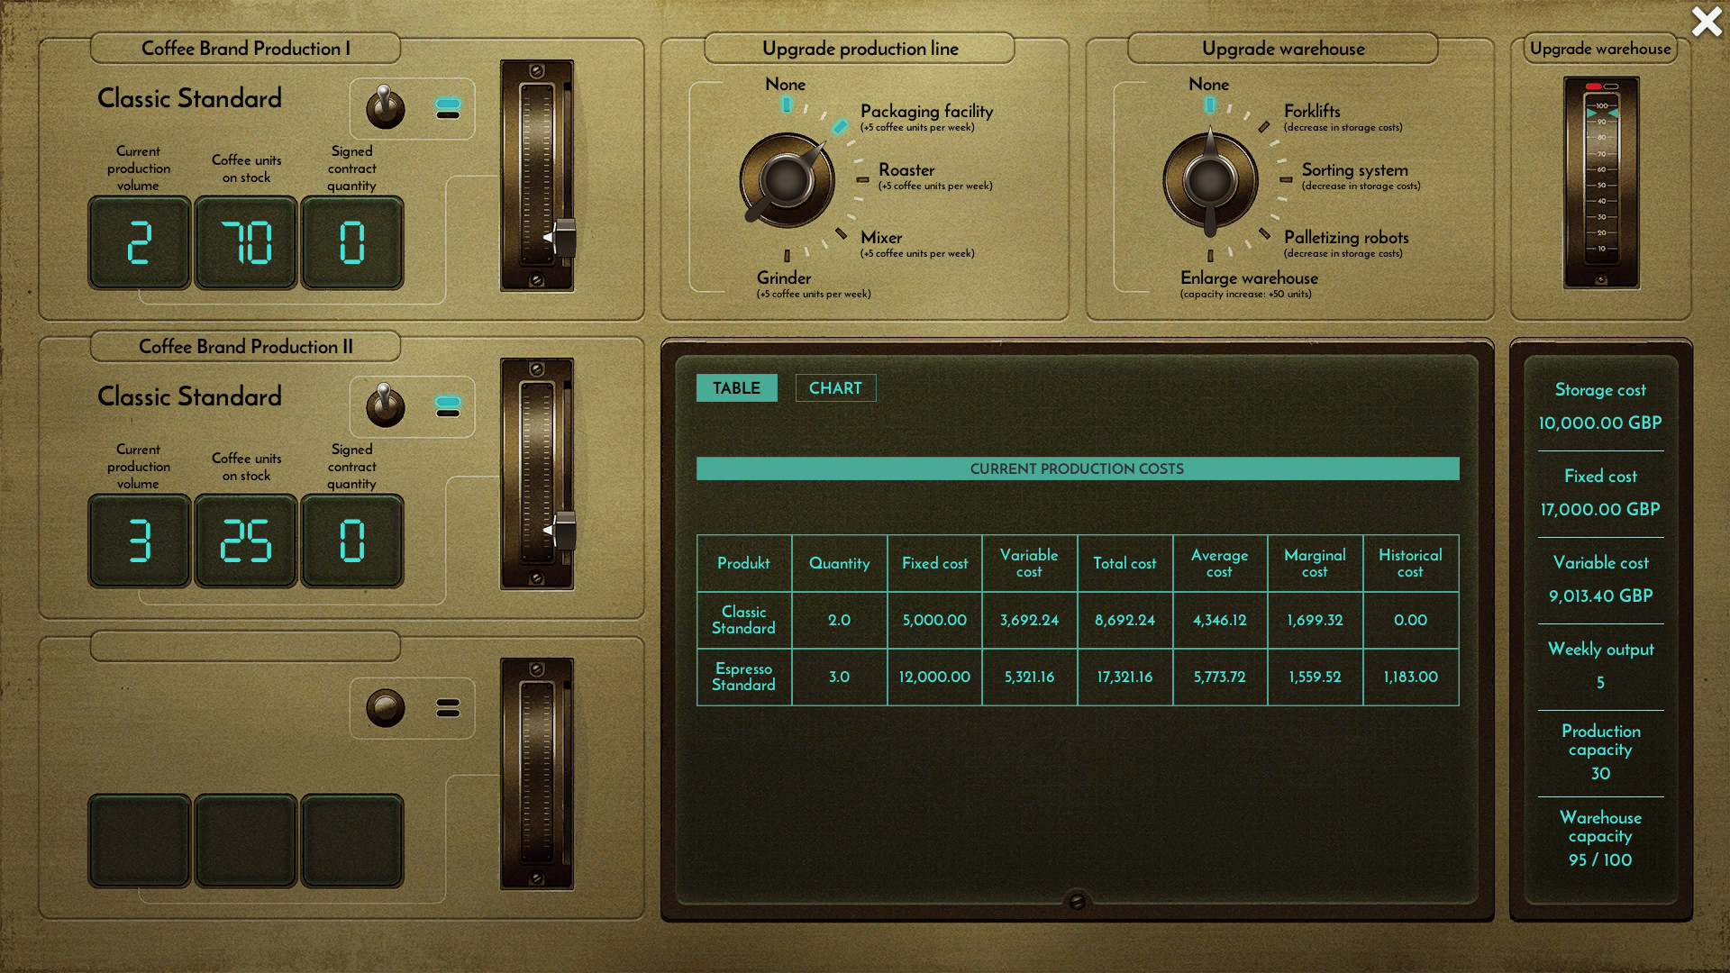
Task: Click the Production I volume slider handle
Action: click(563, 238)
